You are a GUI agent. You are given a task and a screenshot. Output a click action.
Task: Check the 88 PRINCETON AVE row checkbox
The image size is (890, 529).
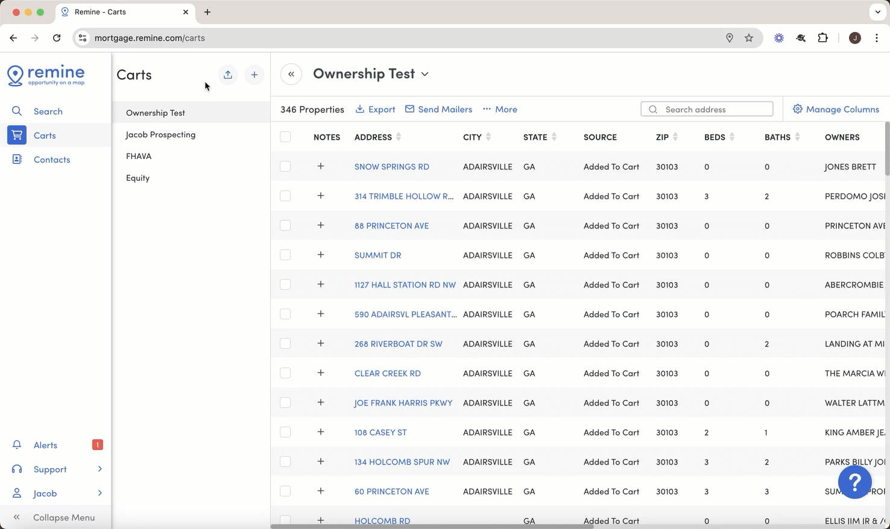(285, 225)
